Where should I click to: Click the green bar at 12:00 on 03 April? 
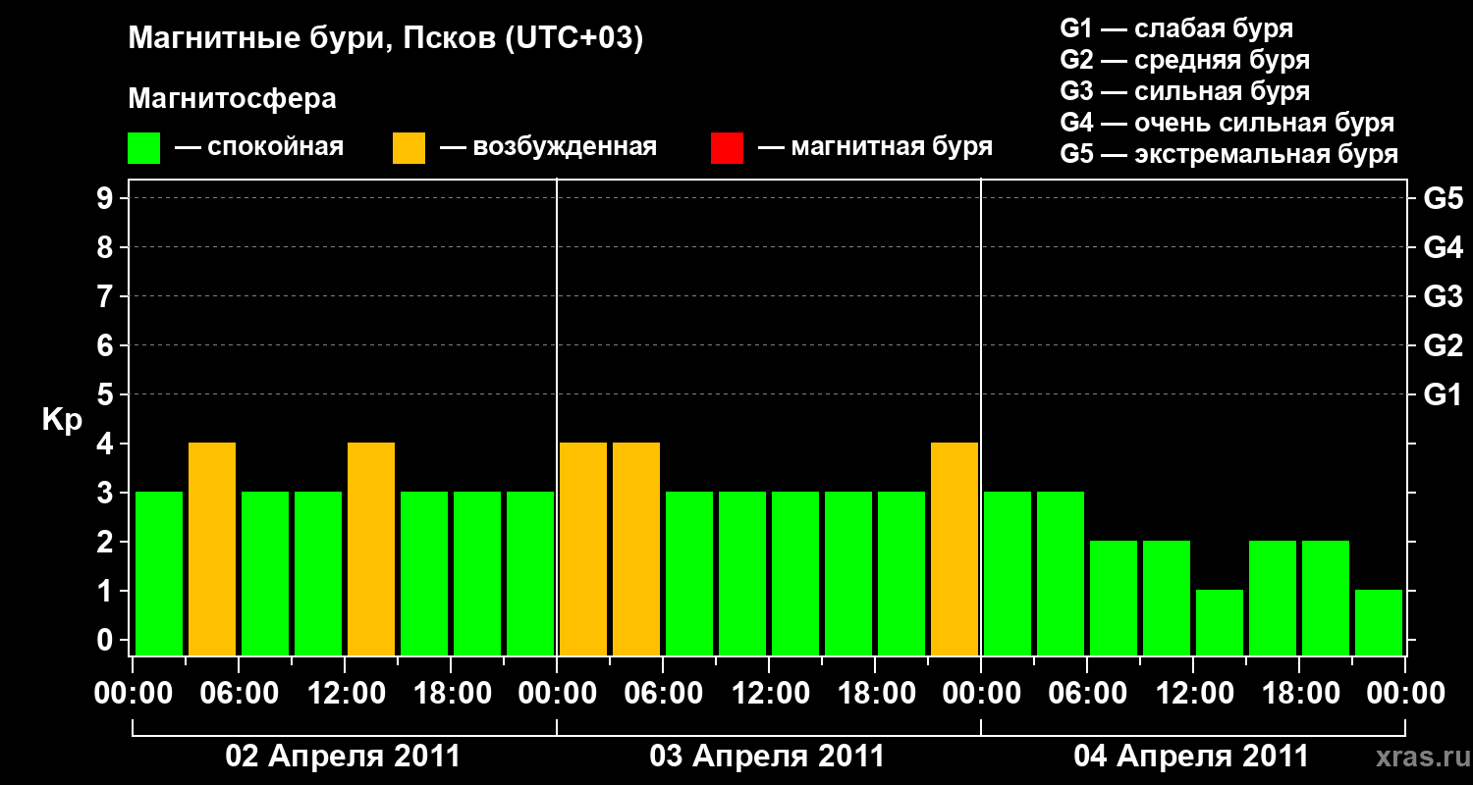coord(795,573)
